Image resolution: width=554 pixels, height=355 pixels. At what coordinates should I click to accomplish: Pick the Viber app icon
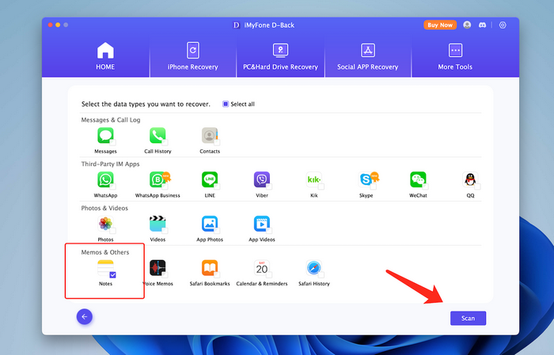(262, 179)
